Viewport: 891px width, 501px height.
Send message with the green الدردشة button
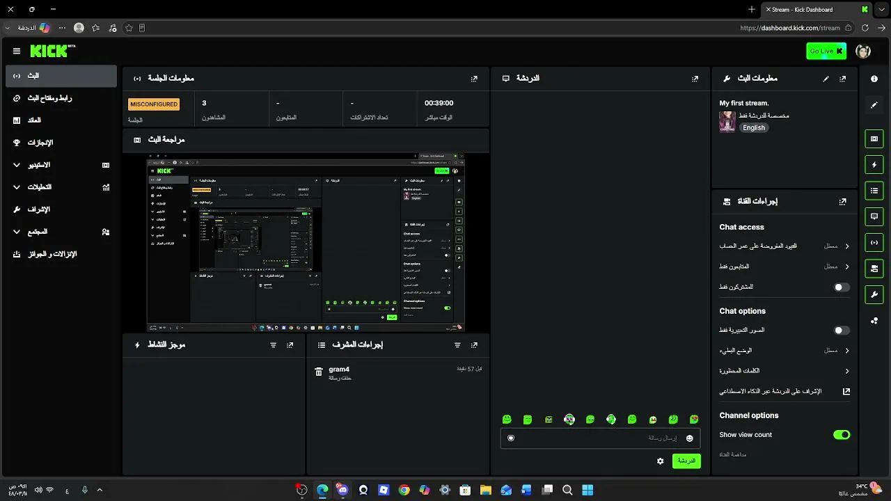coord(686,461)
